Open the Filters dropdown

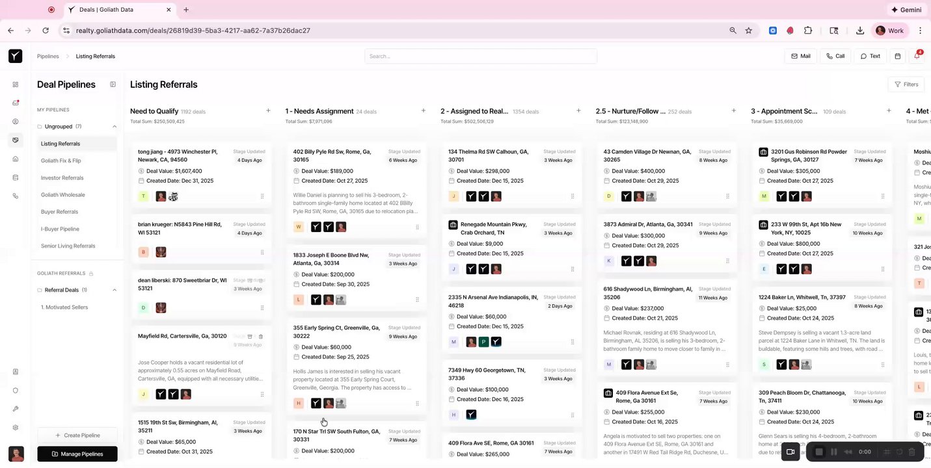pyautogui.click(x=906, y=84)
